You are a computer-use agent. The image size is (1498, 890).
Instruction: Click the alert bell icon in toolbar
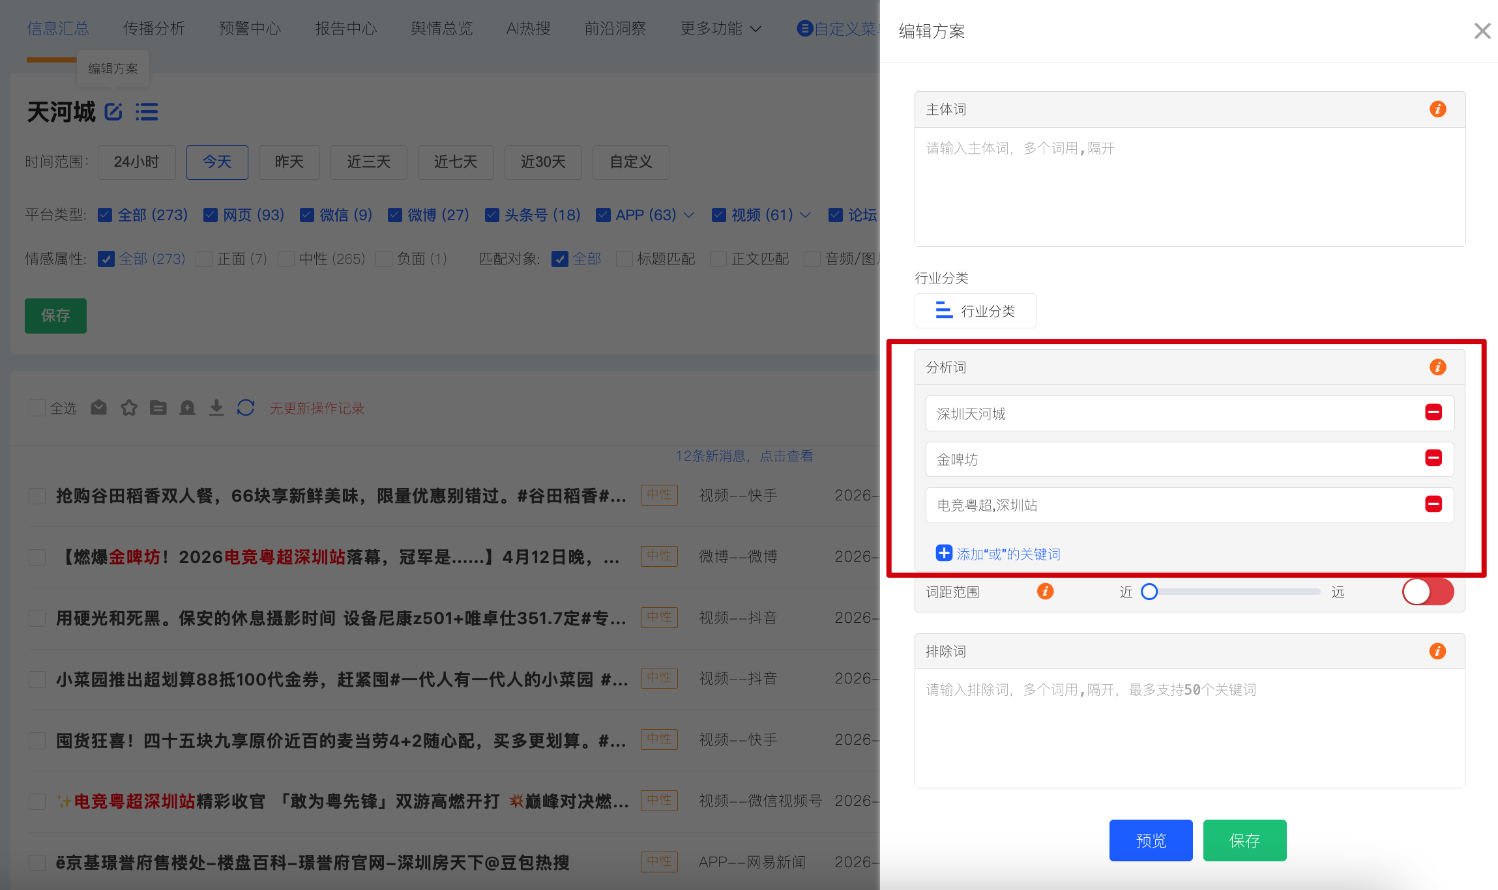(x=187, y=408)
